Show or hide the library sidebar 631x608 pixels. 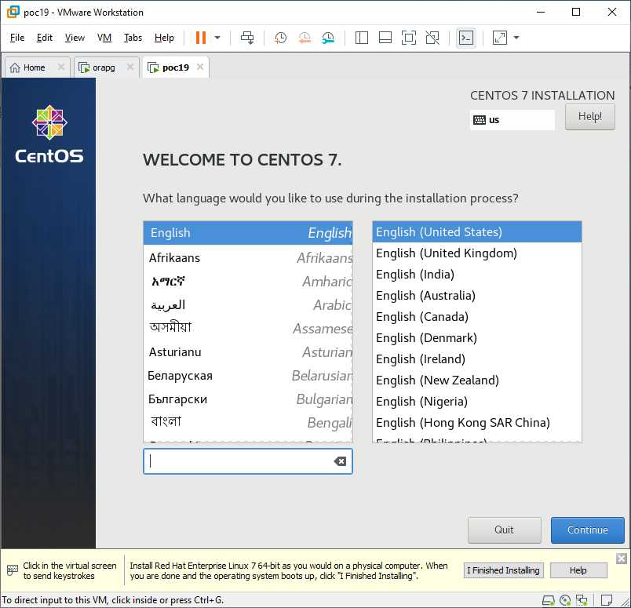point(361,38)
